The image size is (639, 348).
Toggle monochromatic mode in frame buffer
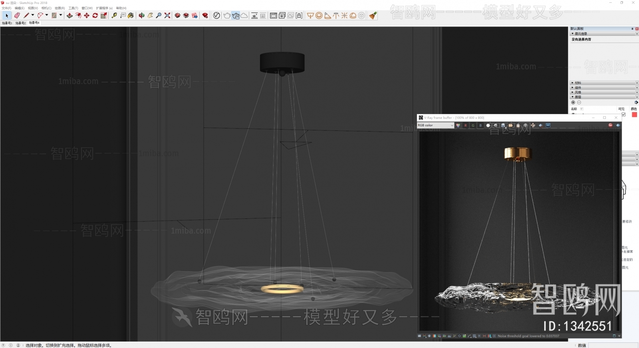click(496, 125)
